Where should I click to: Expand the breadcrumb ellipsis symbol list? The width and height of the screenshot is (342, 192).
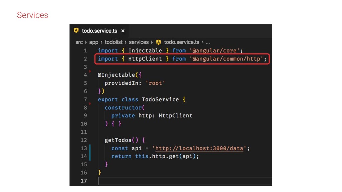click(x=208, y=42)
